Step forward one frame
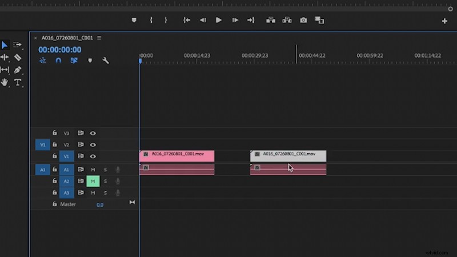 [x=235, y=20]
